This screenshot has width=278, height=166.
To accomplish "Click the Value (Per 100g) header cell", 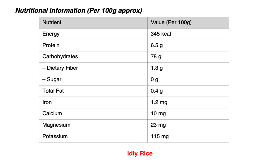I will point(171,22).
